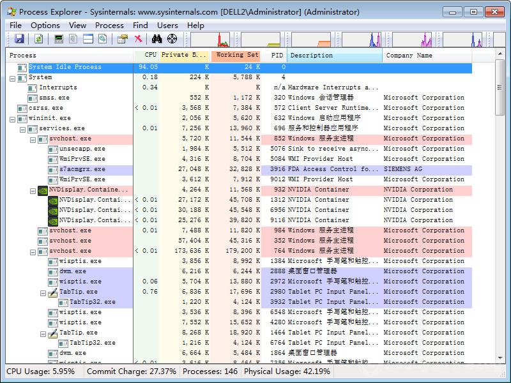Collapse TabTip.exe PID 2980 node
The width and height of the screenshot is (511, 383).
(43, 294)
